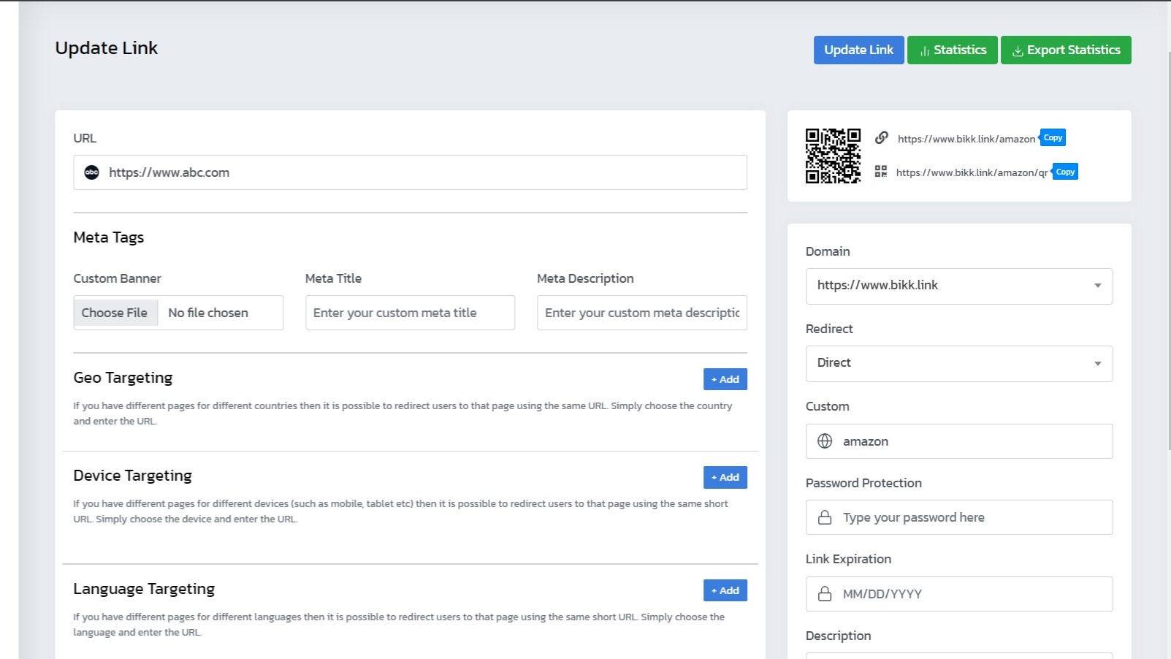Click the Password Protection label

point(863,483)
